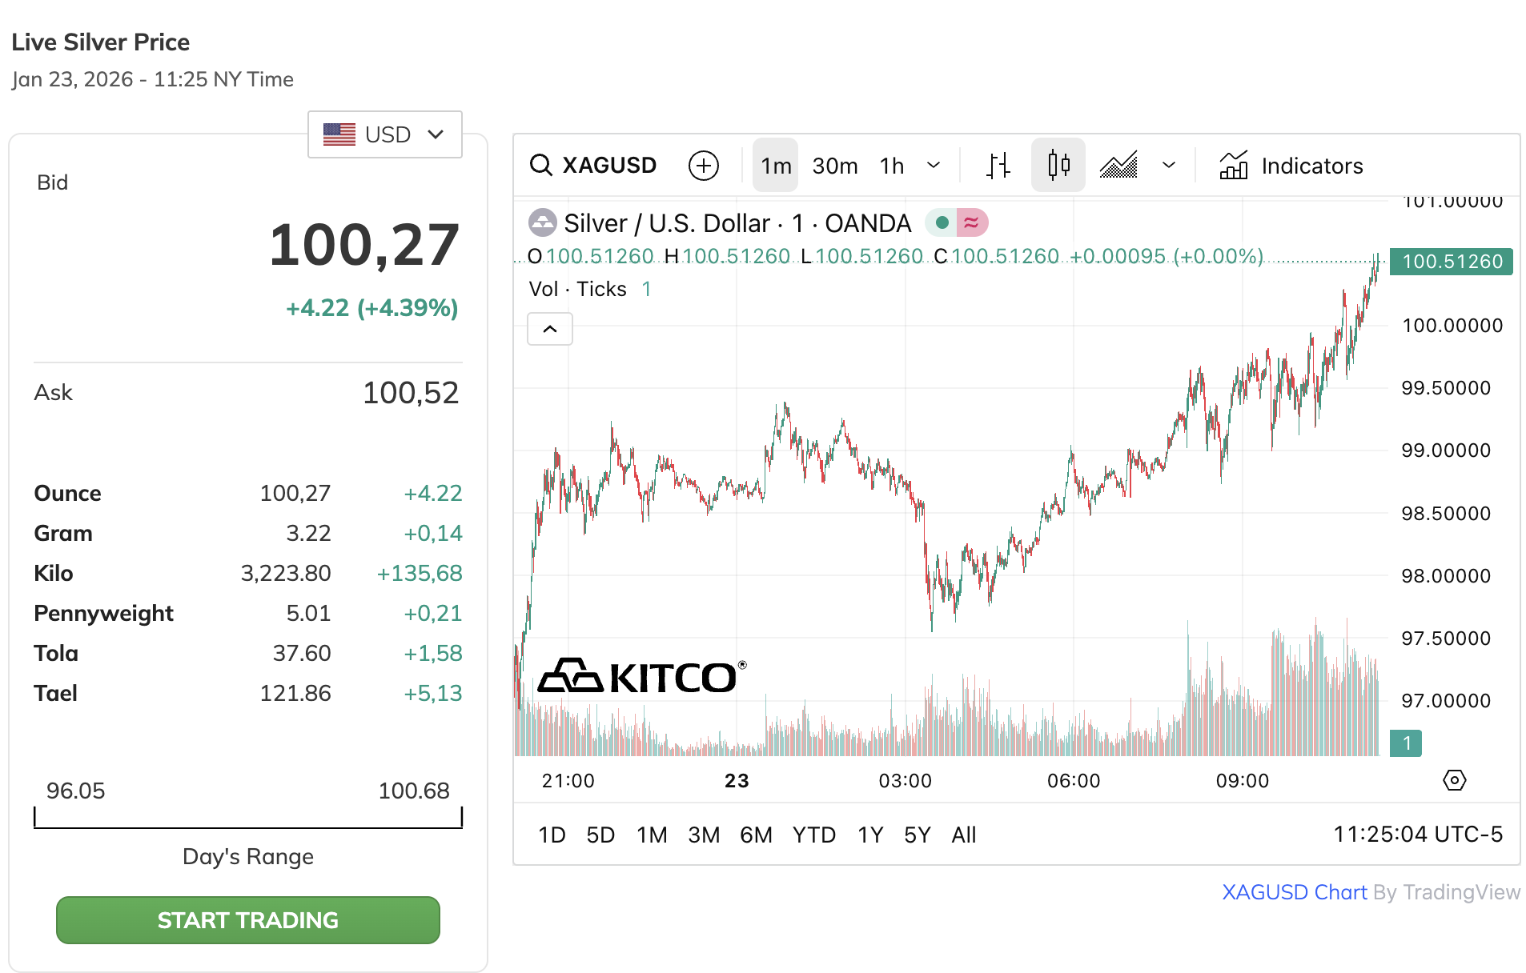Switch to the 5D date range
The image size is (1526, 973).
pyautogui.click(x=600, y=835)
